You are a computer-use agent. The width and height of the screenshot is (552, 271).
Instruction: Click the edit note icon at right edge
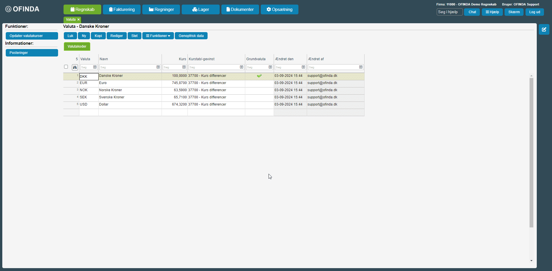tap(544, 30)
